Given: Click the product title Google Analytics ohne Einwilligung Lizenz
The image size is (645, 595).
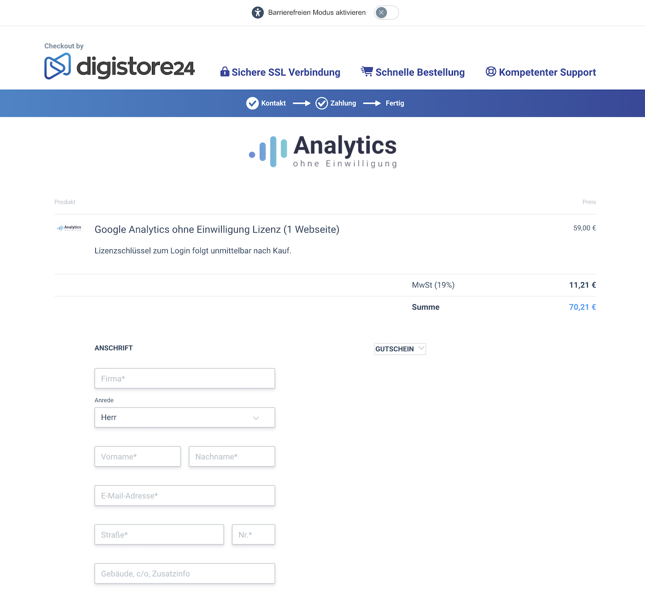Looking at the screenshot, I should pos(217,229).
